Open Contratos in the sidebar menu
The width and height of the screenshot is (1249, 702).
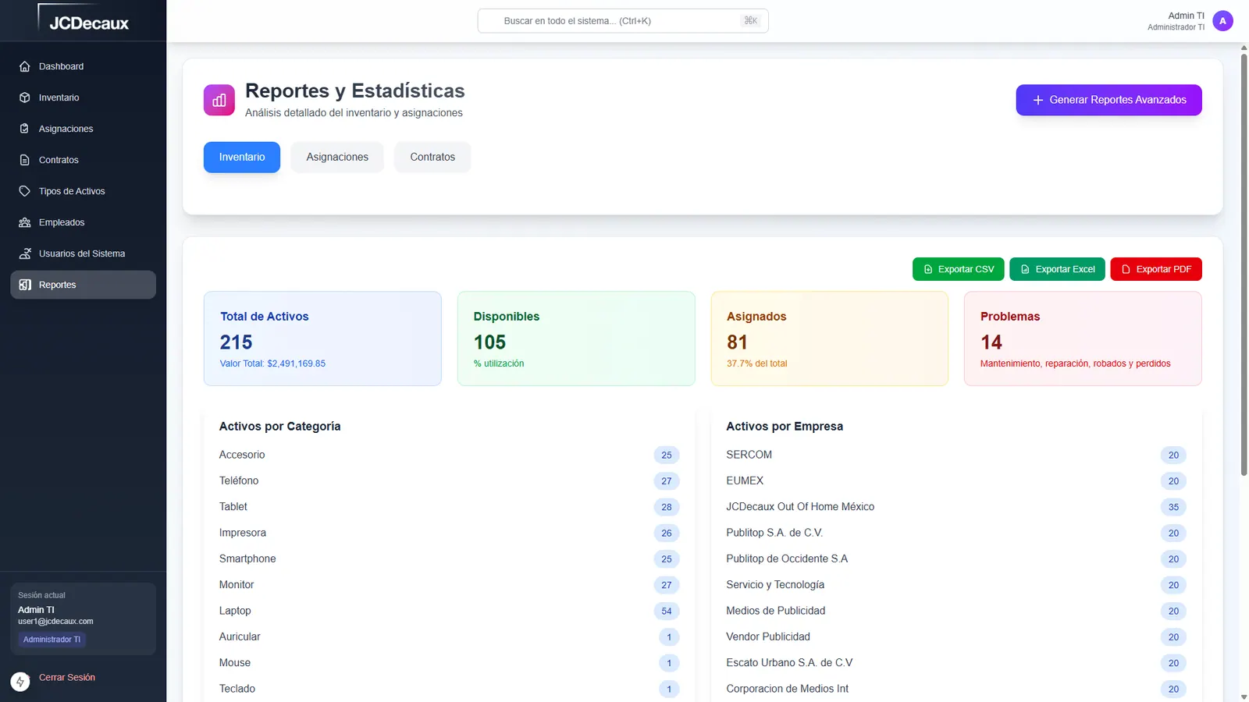83,160
